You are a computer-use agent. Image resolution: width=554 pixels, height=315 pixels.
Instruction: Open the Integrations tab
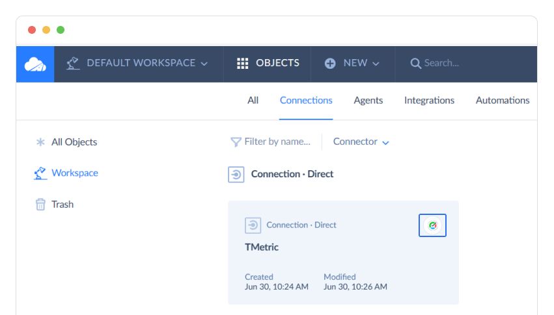point(429,101)
